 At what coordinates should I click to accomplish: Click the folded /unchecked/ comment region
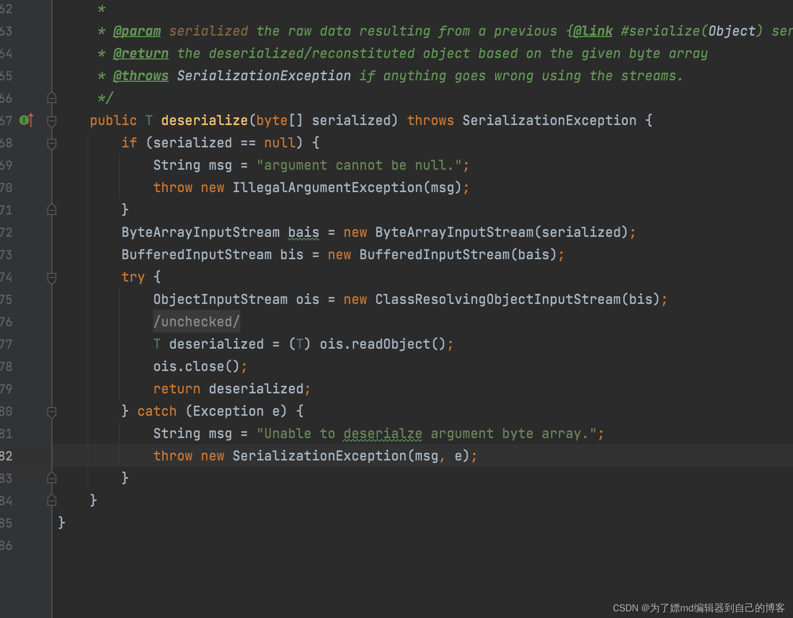tap(197, 322)
